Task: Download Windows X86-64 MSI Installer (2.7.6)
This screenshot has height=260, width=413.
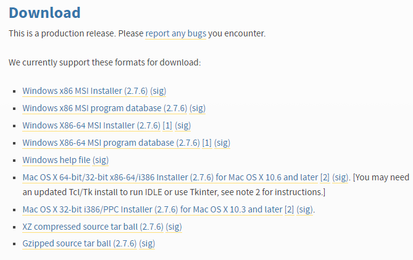Action: pyautogui.click(x=91, y=125)
